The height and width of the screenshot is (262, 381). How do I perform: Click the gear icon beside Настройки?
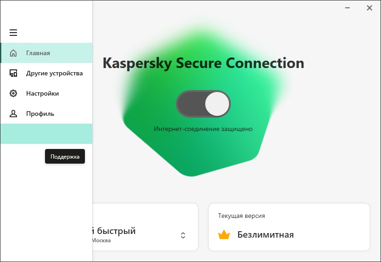[13, 93]
